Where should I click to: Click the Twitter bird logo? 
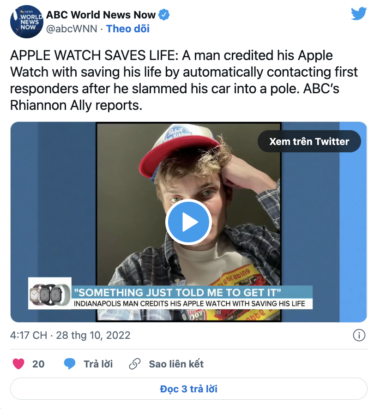click(359, 14)
